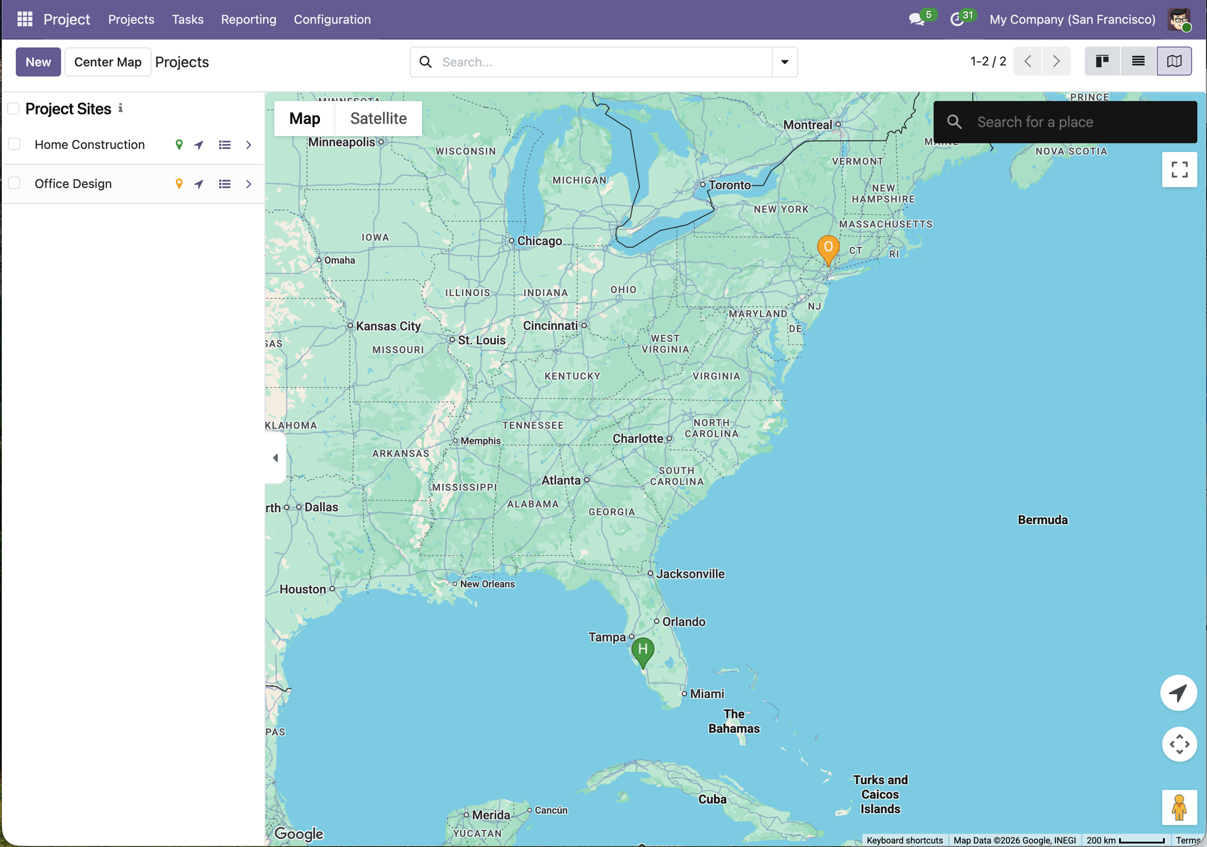The width and height of the screenshot is (1207, 847).
Task: Check the Office Design checkbox
Action: tap(14, 183)
